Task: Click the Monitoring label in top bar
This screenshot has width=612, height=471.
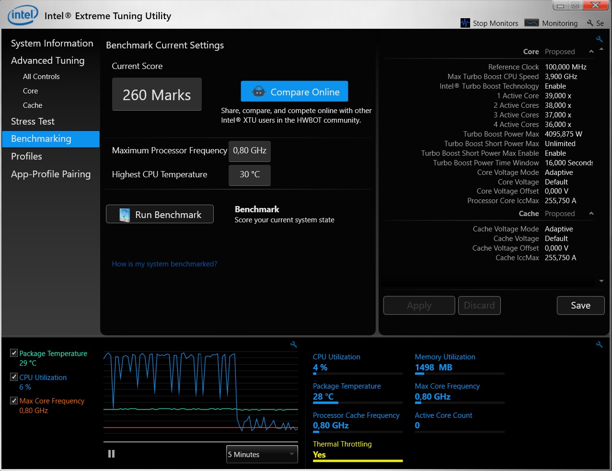Action: [560, 23]
